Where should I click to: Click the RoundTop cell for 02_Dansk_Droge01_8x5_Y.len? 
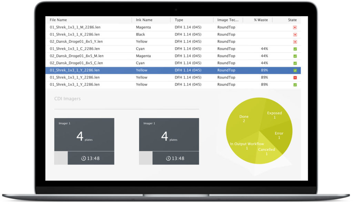[226, 41]
